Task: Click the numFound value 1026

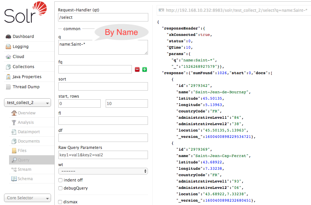Action: click(x=222, y=73)
